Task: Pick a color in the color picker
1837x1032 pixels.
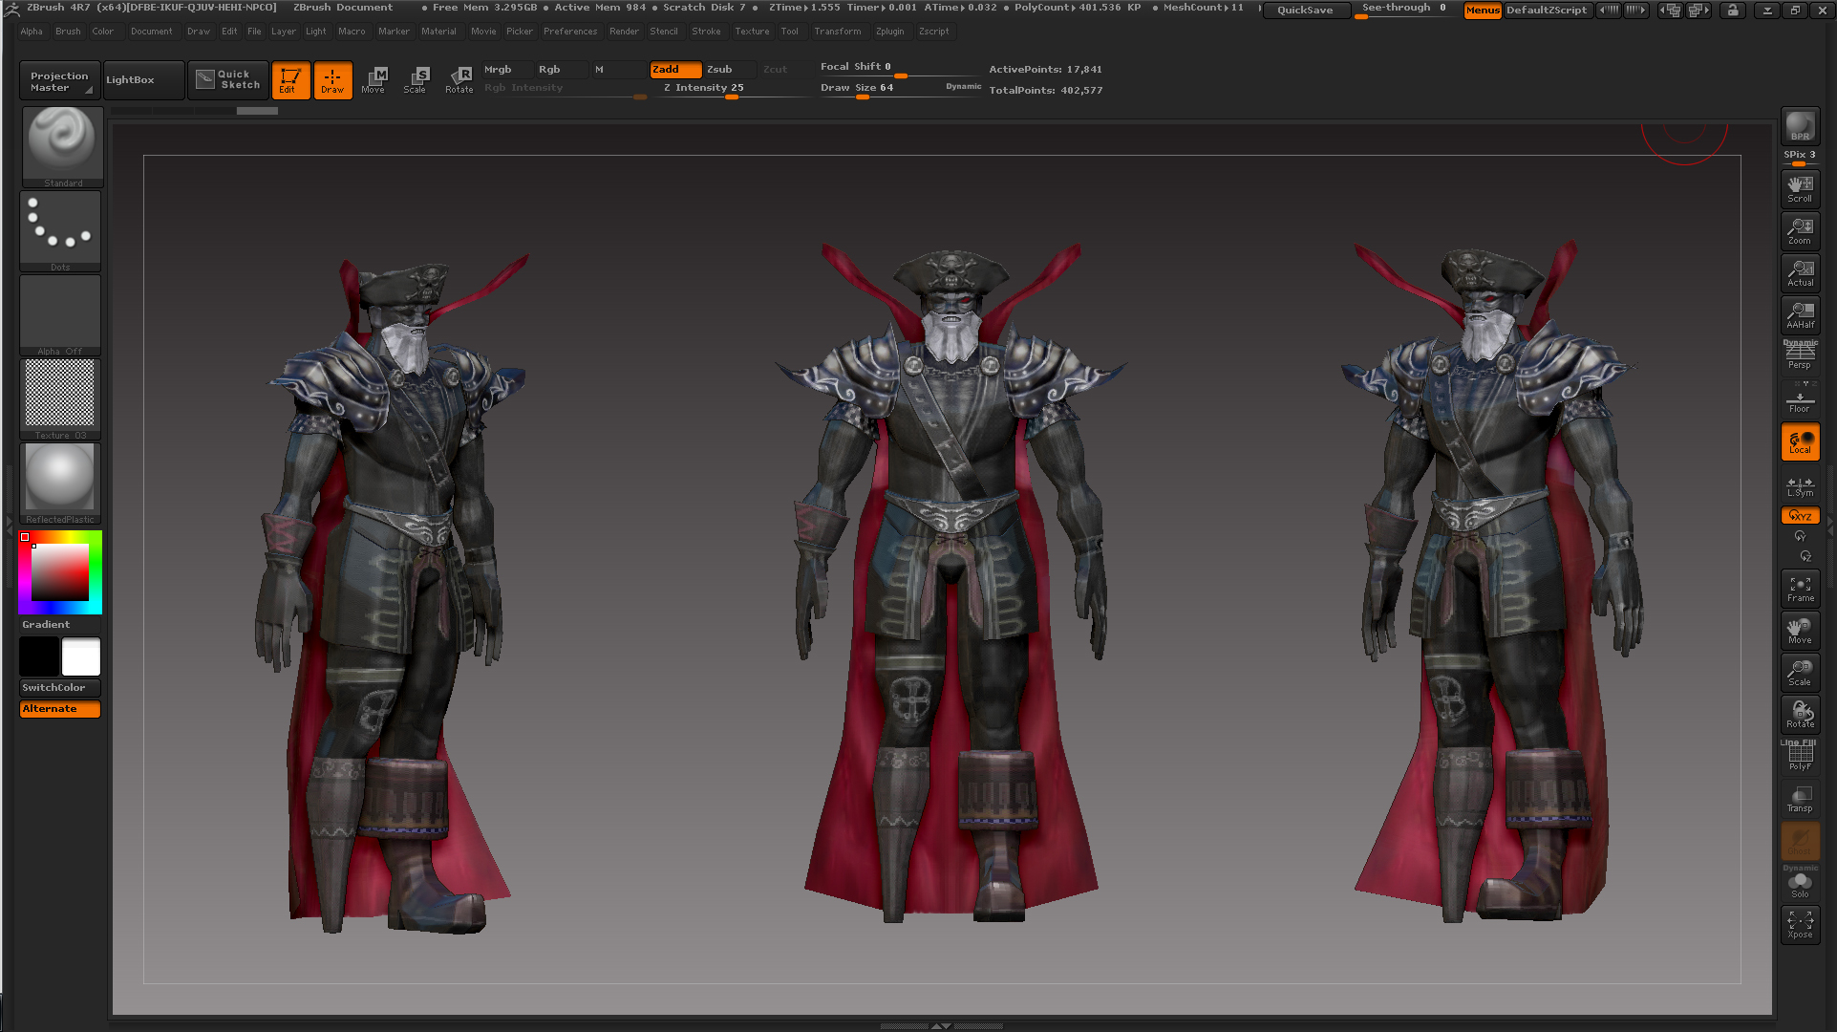Action: 60,572
